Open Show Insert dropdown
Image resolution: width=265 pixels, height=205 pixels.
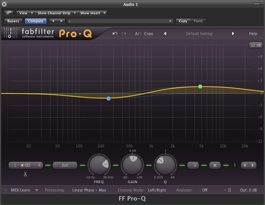point(92,13)
